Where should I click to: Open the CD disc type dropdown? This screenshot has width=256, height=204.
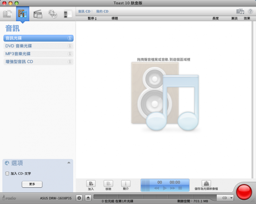point(225,198)
